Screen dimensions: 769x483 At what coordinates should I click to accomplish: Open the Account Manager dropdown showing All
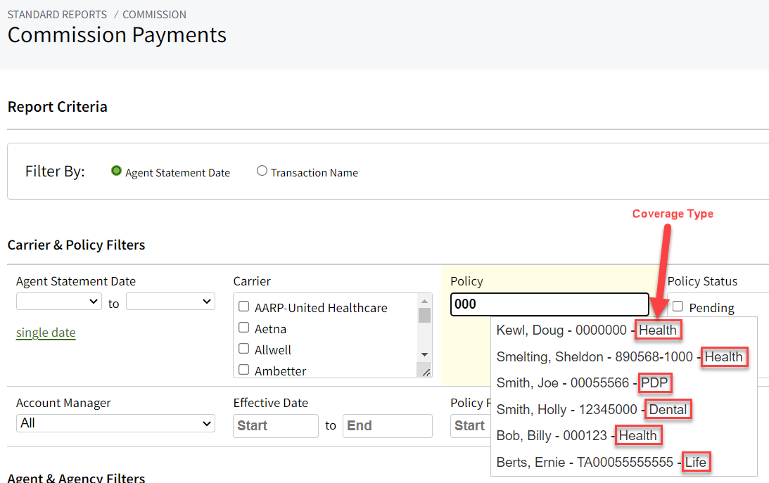pyautogui.click(x=115, y=423)
